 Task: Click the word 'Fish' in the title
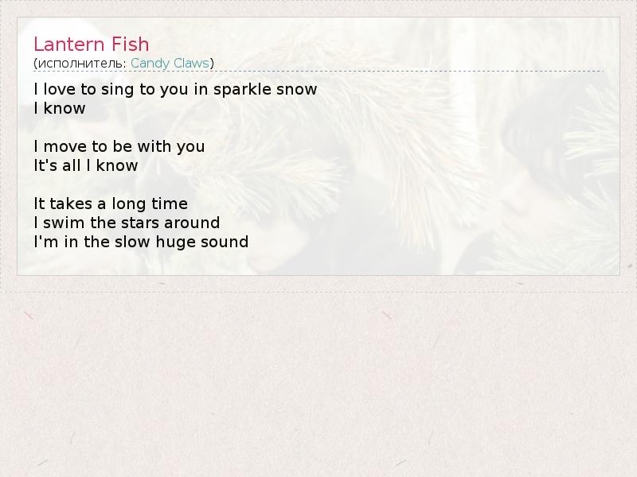point(131,45)
